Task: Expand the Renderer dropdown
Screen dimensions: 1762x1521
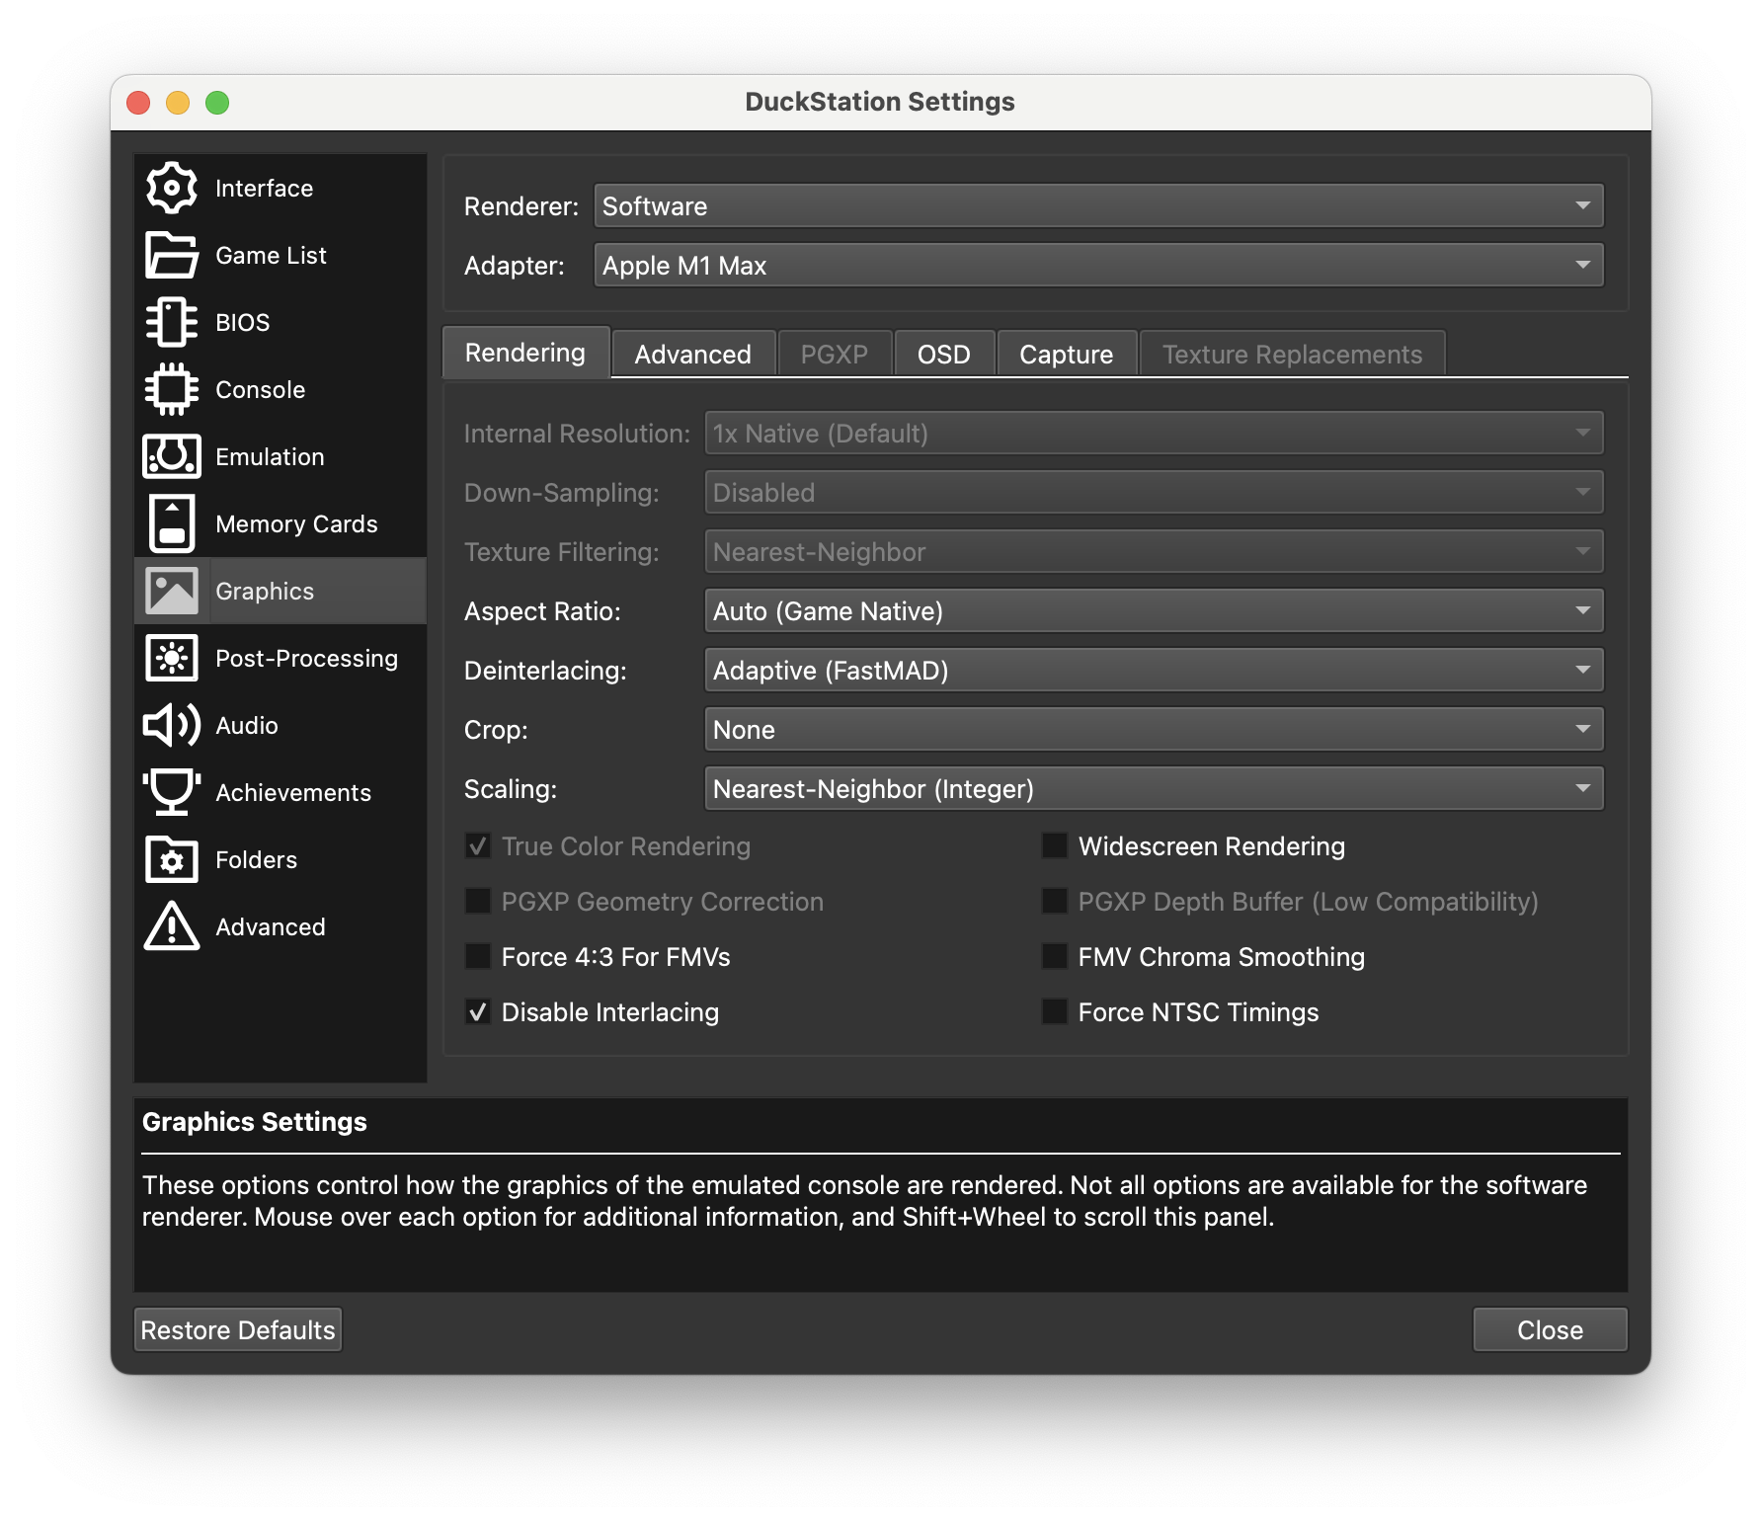Action: [x=1098, y=206]
